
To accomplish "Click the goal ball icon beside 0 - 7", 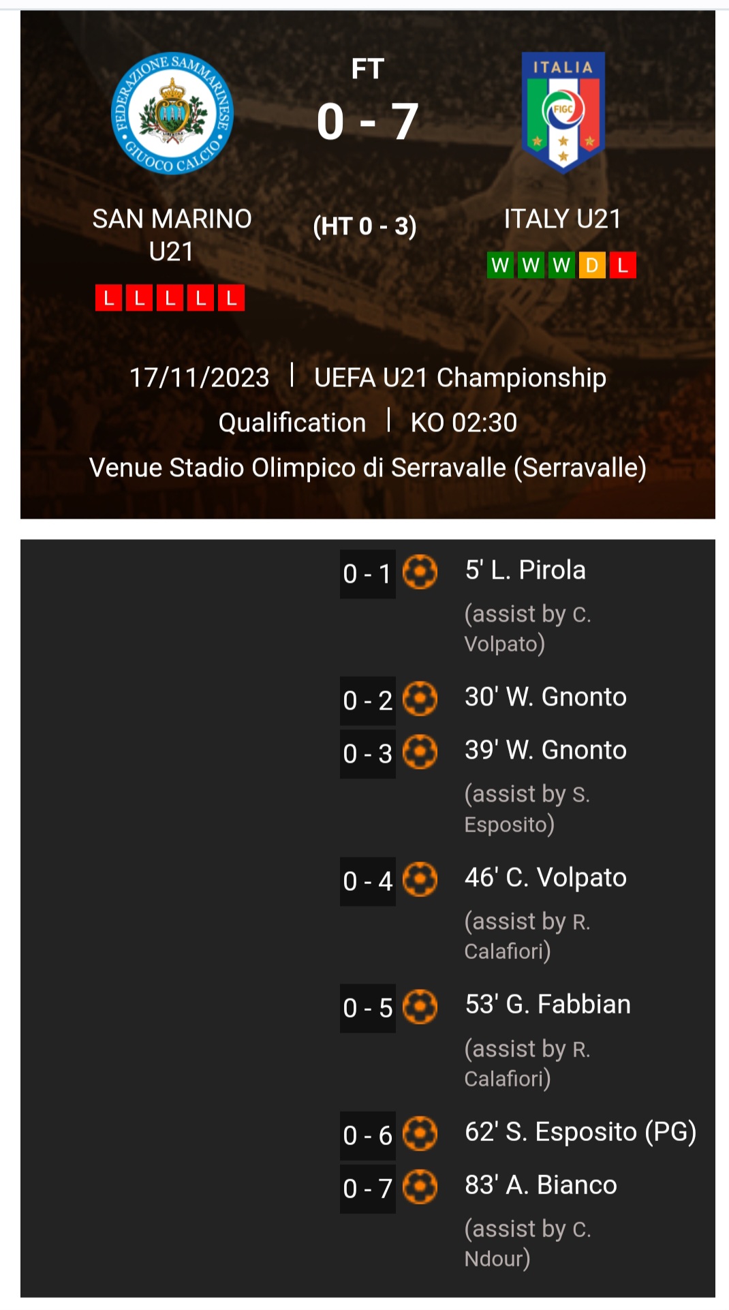I will [x=420, y=1187].
